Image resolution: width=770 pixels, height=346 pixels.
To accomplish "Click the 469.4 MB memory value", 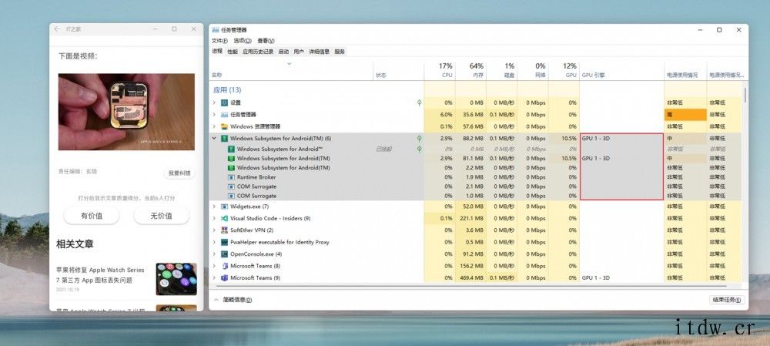I will 471,277.
